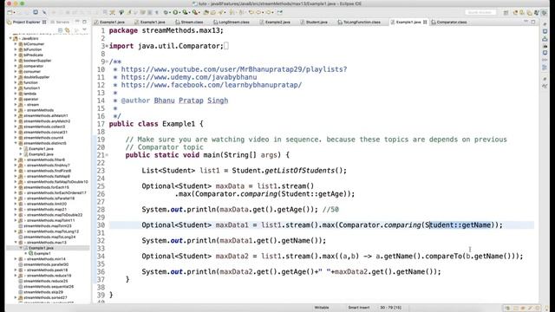The image size is (555, 312).
Task: Click the youtube.com playlists link in comment
Action: pos(234,69)
